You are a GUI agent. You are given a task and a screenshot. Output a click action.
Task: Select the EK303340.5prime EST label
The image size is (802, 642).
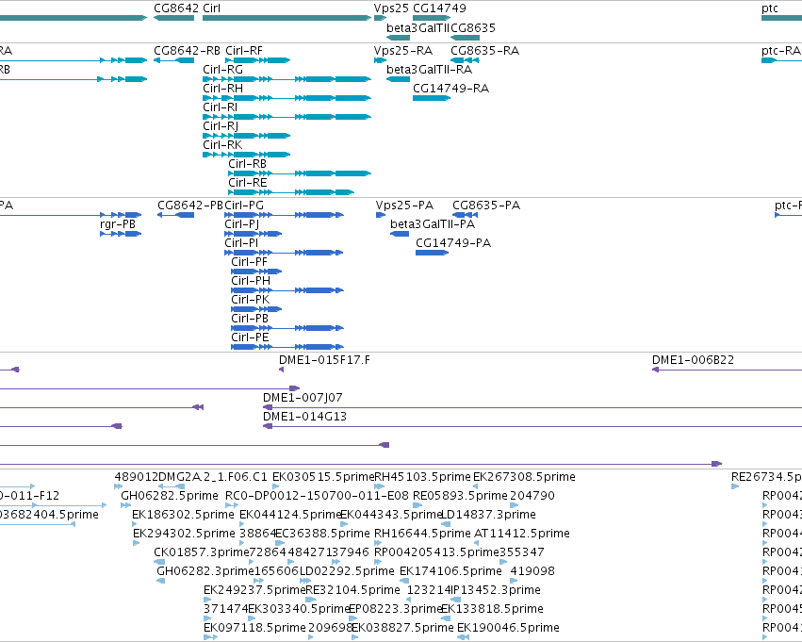299,610
